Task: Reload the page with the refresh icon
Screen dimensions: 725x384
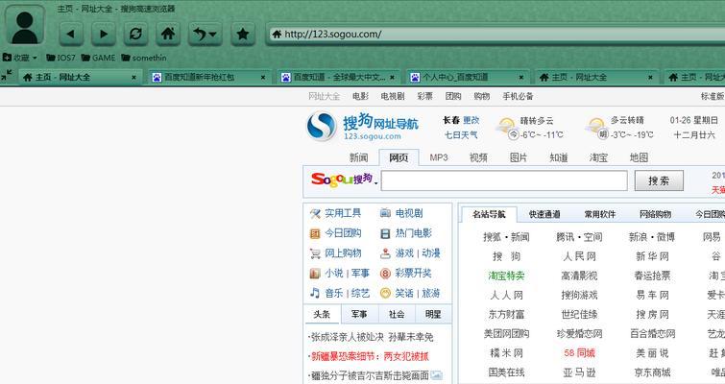Action: click(135, 34)
